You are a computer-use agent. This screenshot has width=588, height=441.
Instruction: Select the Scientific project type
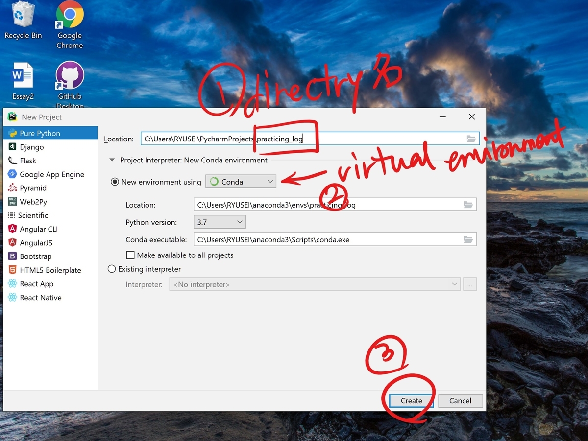(x=50, y=215)
